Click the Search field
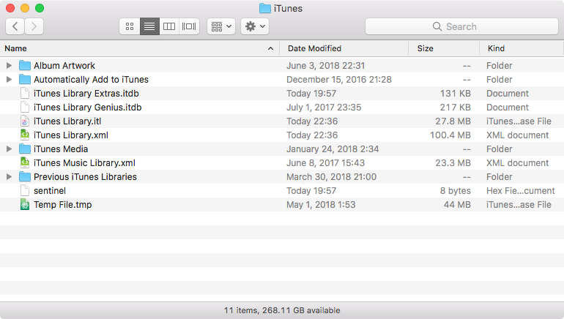Screen dimensions: 564x319 (461, 26)
